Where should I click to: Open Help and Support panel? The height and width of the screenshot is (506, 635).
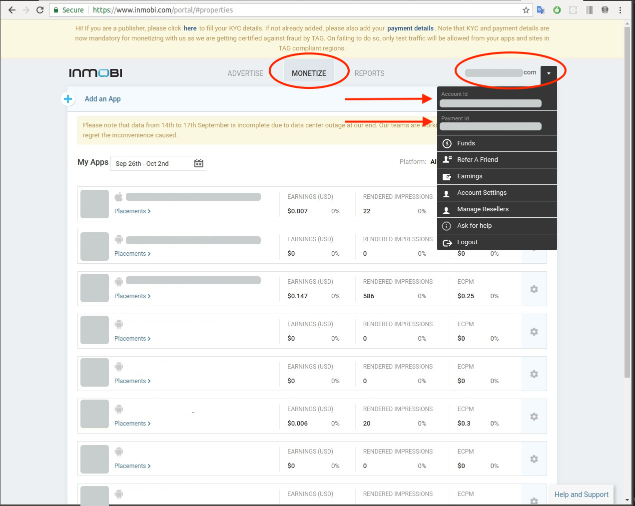(581, 495)
